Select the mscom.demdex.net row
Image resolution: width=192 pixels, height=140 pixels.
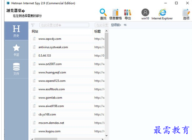[x=67, y=123]
